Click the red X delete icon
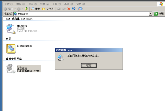 tap(69, 9)
